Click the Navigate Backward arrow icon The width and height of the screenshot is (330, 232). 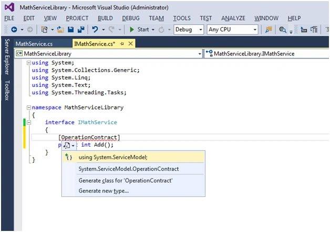[x=14, y=29]
